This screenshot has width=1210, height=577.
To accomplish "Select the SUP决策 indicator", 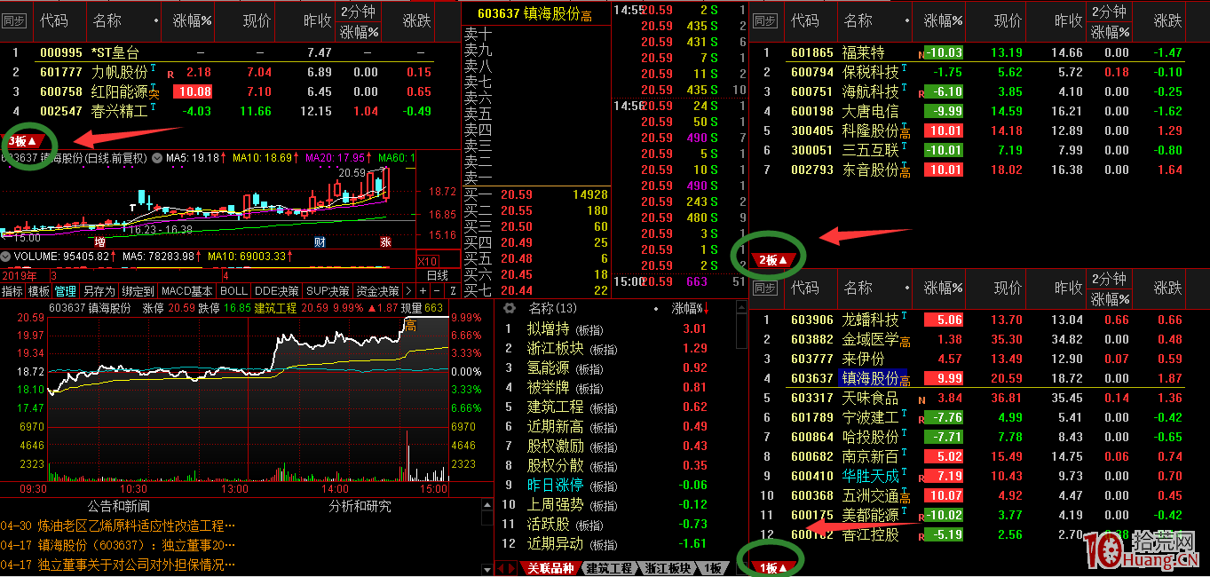I will pos(328,290).
